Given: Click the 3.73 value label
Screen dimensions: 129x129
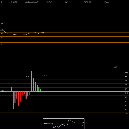Looking at the screenshot, I should [x=27, y=77].
